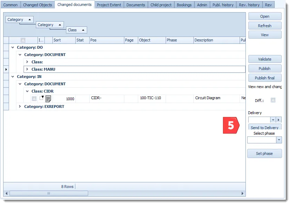Switch to the Child project tab
This screenshot has height=205, width=291.
161,5
